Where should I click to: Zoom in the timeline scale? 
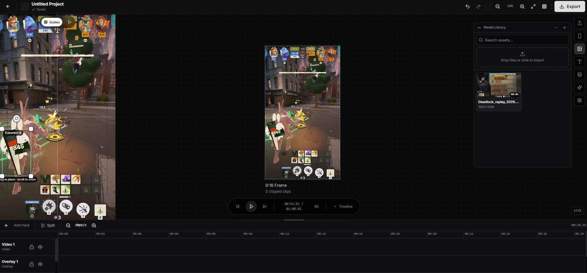[x=94, y=225]
